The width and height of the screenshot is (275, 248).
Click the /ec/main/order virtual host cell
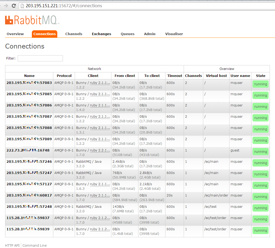[x=216, y=195]
